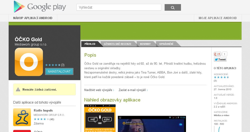This screenshot has width=250, height=132.
Task: Switch to the Oprávnění tab
Action: [166, 44]
